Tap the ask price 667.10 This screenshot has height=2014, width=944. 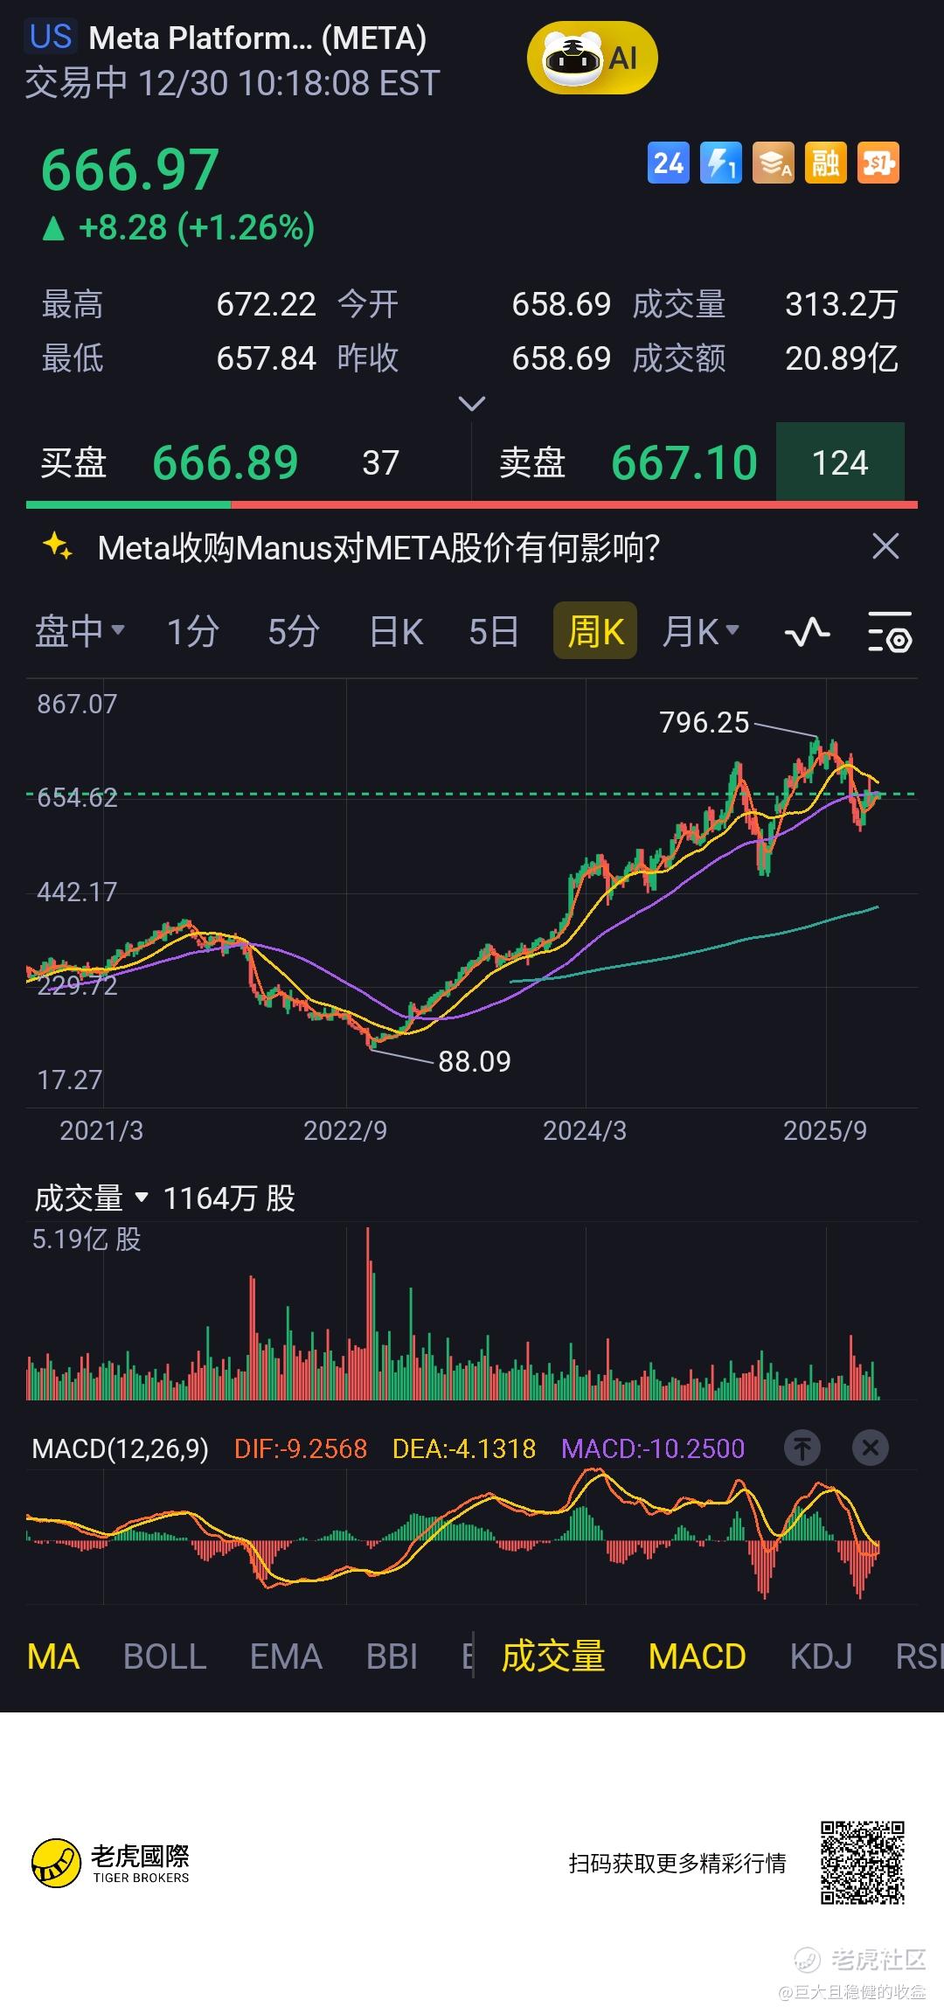point(684,462)
